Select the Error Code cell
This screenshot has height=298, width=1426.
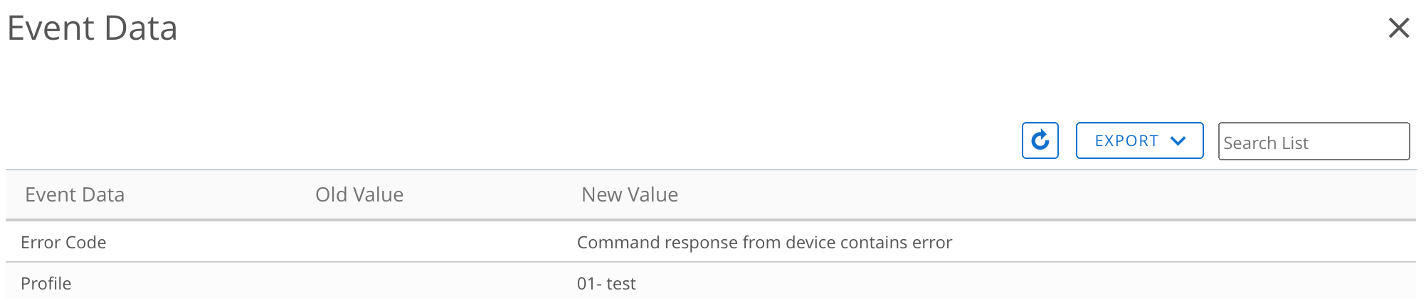(x=63, y=243)
